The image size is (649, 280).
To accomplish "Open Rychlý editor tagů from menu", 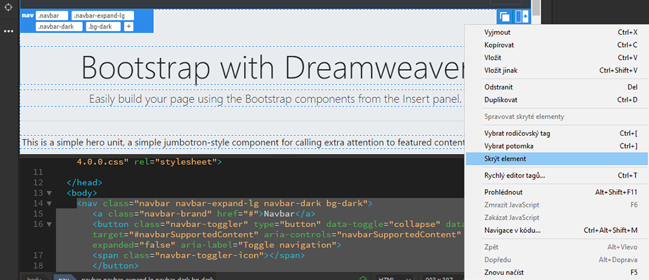I will [557, 176].
